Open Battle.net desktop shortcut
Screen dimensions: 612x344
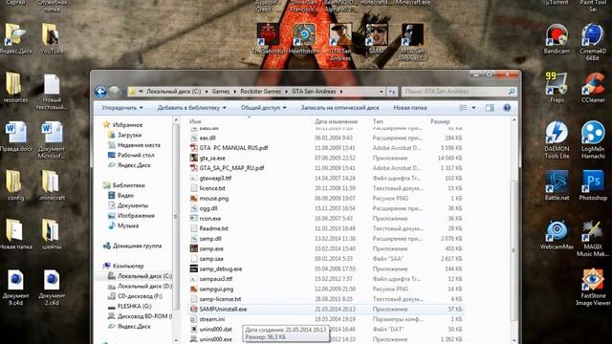click(x=557, y=185)
